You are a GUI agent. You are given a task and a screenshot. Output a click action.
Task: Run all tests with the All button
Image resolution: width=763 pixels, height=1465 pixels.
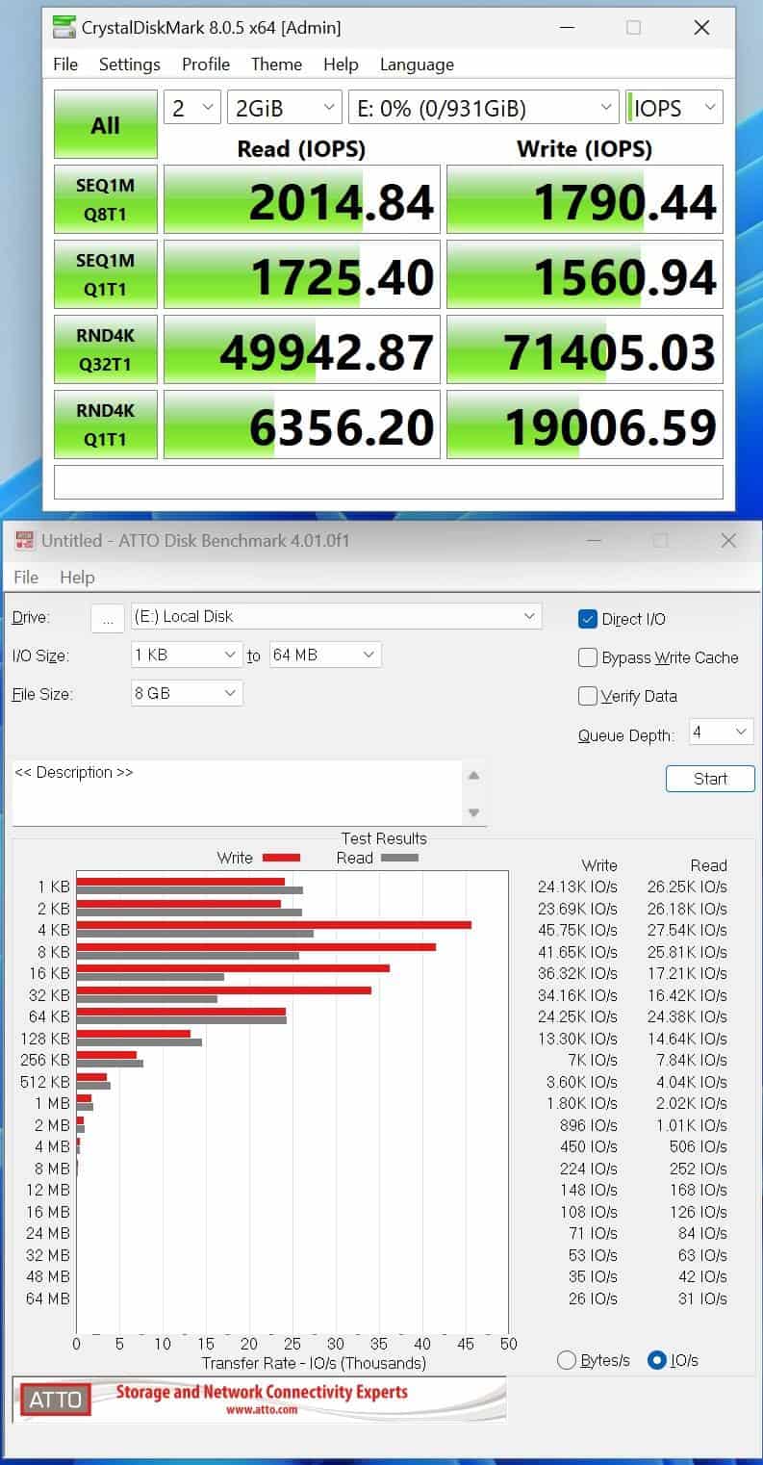coord(106,125)
